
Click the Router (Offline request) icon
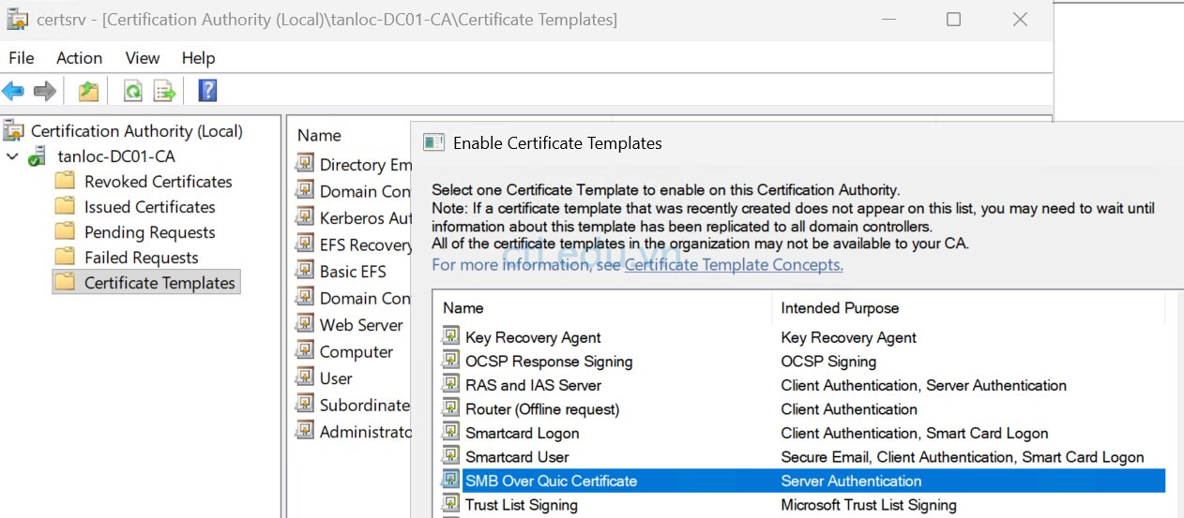pyautogui.click(x=451, y=408)
